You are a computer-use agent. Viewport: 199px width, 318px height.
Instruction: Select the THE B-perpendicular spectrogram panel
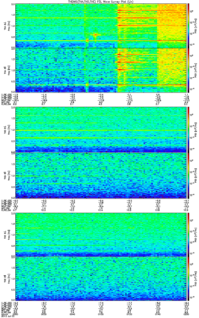101,234
